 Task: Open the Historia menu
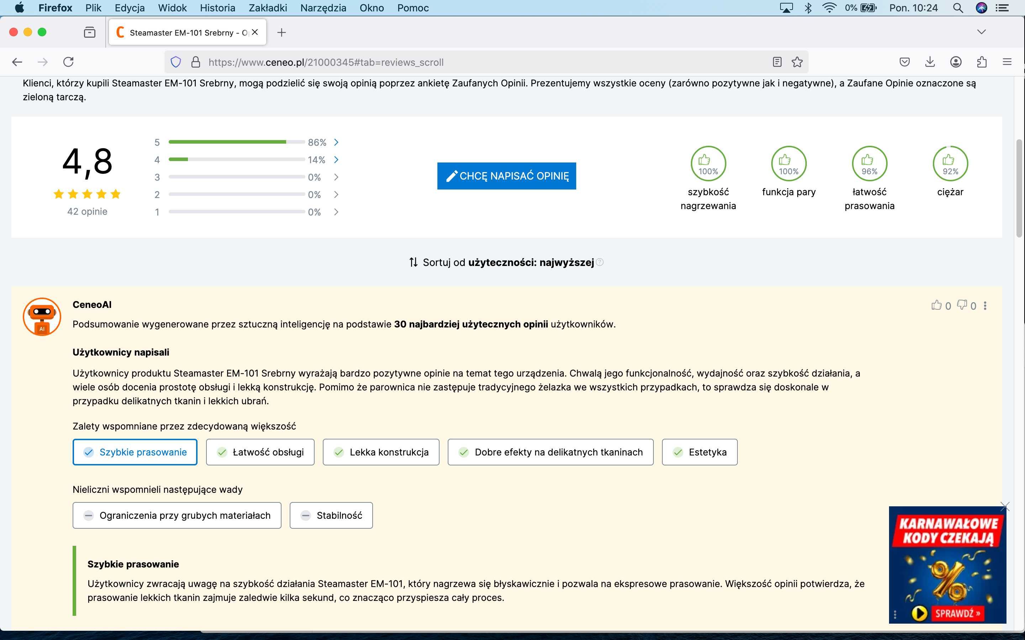click(218, 7)
